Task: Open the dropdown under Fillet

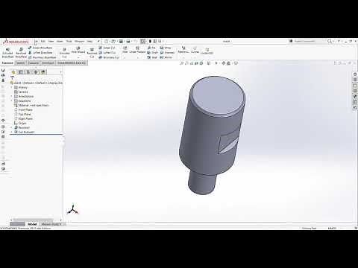Action: pos(125,57)
